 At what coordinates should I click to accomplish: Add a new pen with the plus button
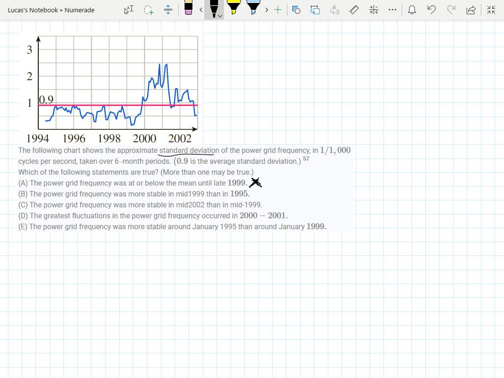point(278,10)
